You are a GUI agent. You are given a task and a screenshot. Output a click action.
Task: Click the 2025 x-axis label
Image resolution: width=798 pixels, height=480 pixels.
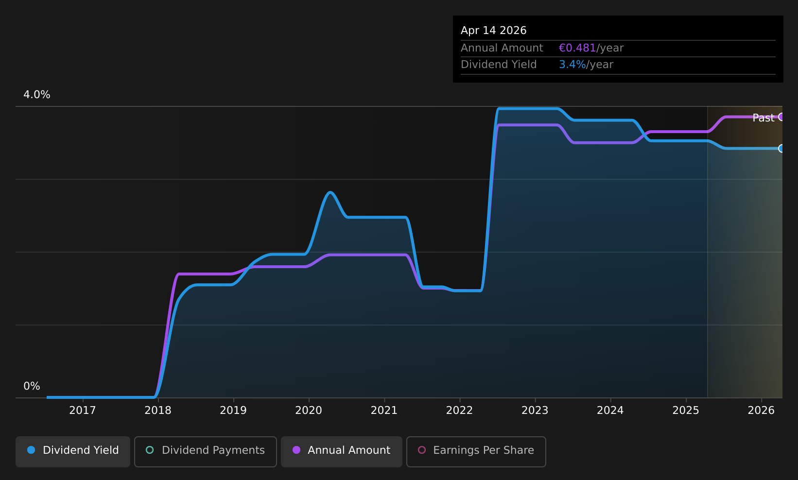(686, 411)
